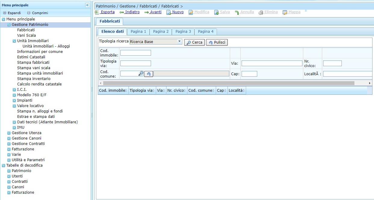Sort by Cod. immobile column arrows
Viewport: 374px width, 200px height.
[126, 91]
